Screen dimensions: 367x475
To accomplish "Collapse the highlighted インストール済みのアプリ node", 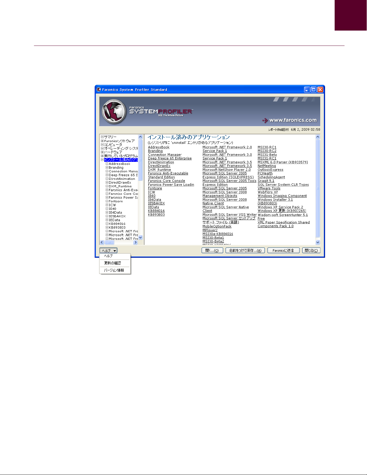I will tap(102, 160).
